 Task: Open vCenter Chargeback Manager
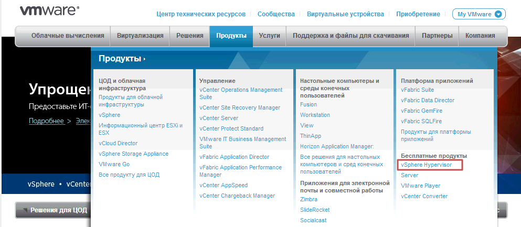(x=237, y=196)
